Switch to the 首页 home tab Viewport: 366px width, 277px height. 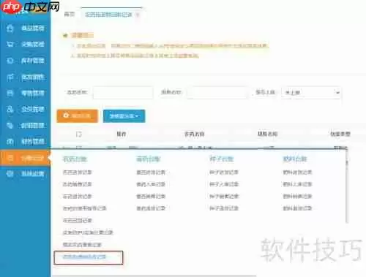click(70, 15)
